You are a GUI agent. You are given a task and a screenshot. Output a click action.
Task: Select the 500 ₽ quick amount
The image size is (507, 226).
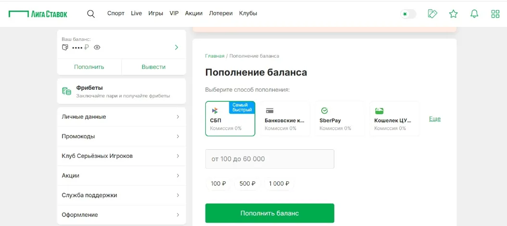(x=248, y=183)
